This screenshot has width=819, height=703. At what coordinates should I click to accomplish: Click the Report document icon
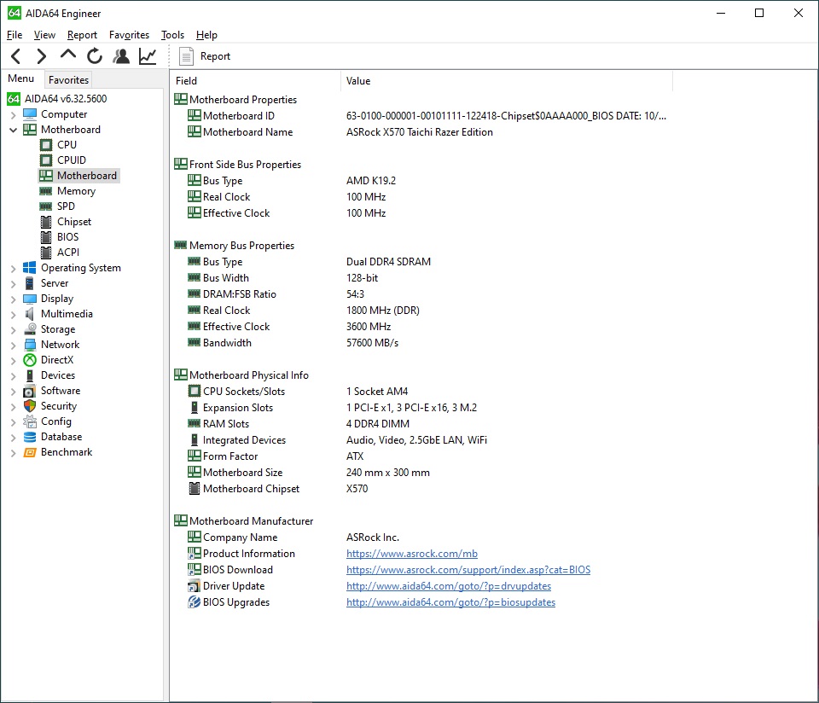tap(186, 56)
